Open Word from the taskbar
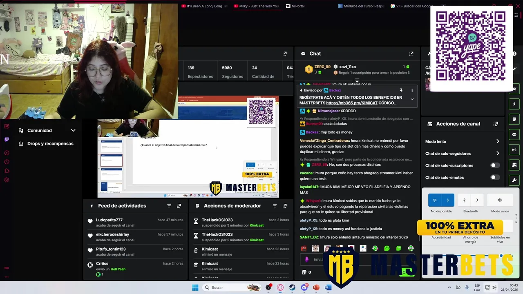This screenshot has height=294, width=523. tap(328, 287)
